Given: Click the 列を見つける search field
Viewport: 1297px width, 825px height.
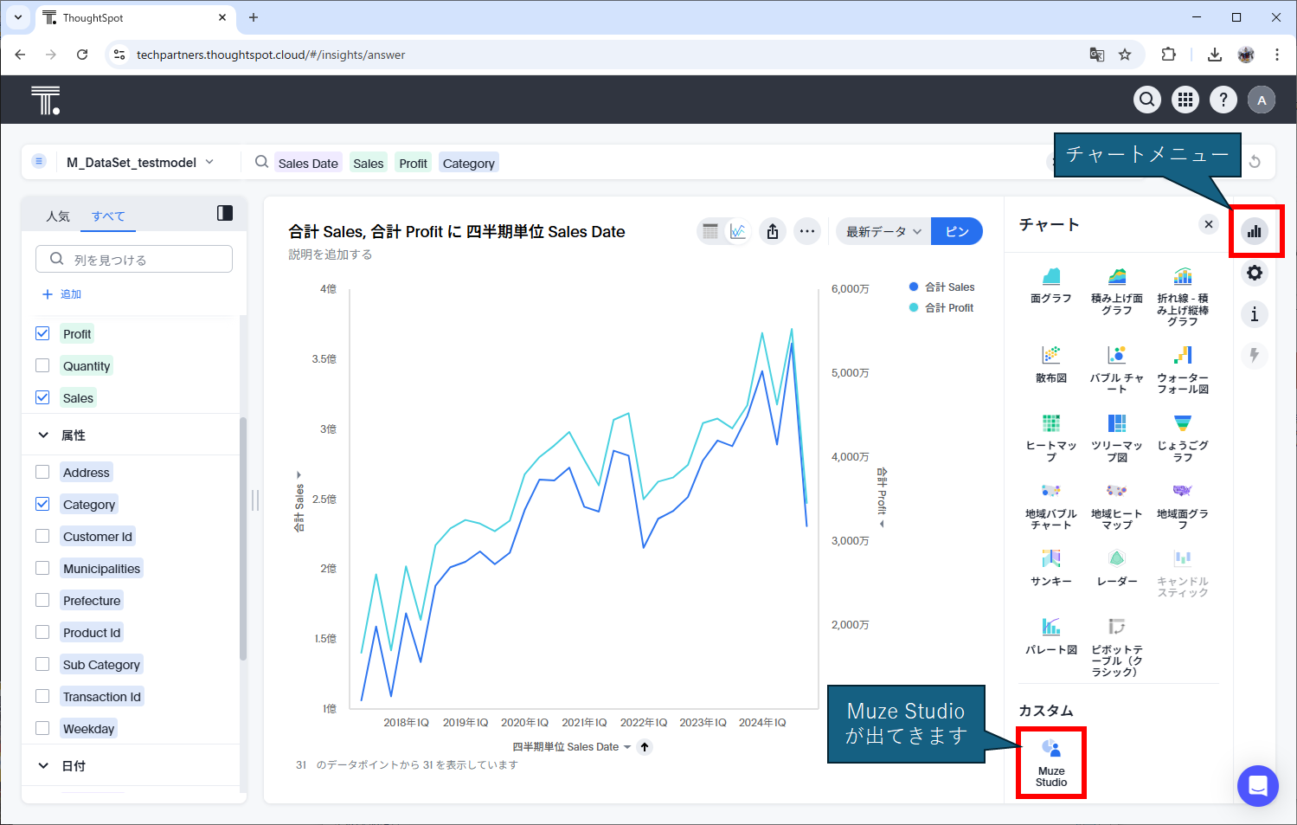Looking at the screenshot, I should point(134,259).
